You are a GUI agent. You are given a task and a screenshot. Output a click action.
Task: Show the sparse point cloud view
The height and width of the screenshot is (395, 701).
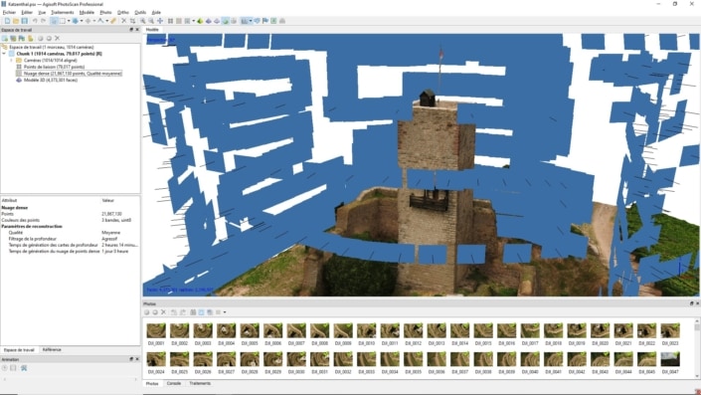pos(170,21)
